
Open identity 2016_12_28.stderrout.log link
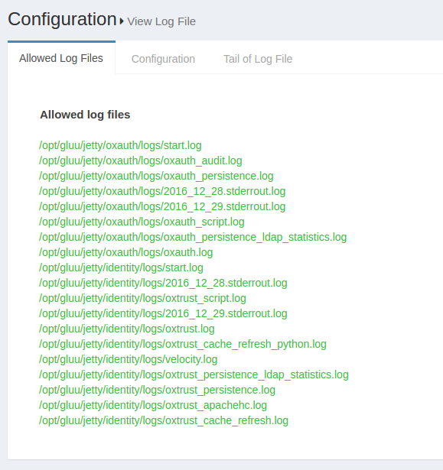[163, 283]
